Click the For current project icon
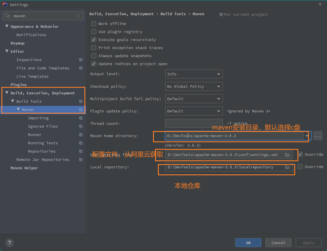The image size is (327, 251). (221, 15)
